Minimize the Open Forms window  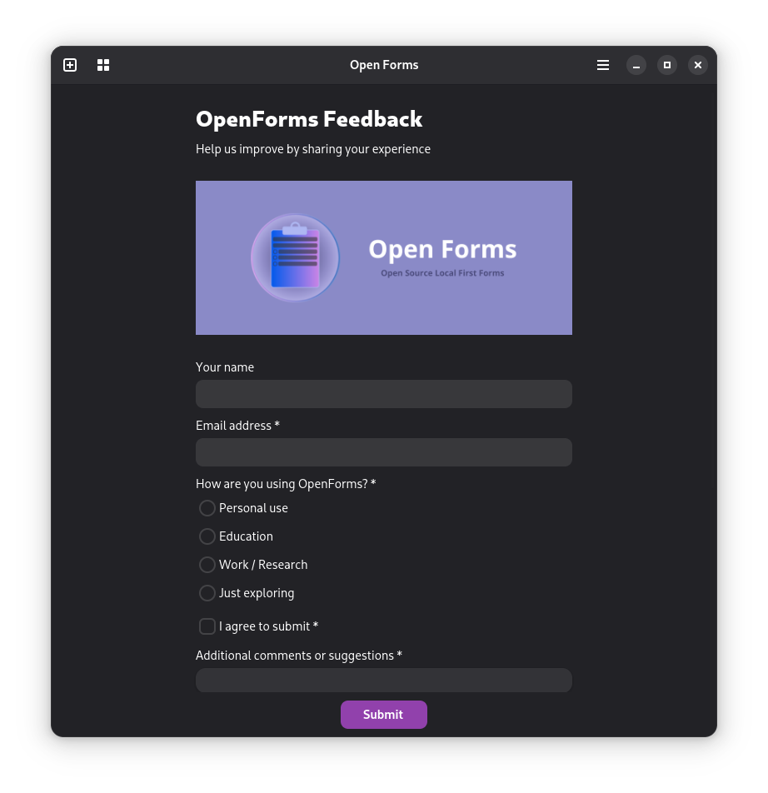(x=636, y=64)
